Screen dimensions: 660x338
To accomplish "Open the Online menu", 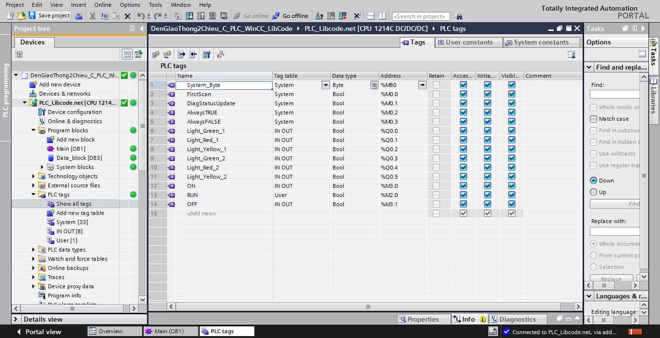I will (x=103, y=5).
